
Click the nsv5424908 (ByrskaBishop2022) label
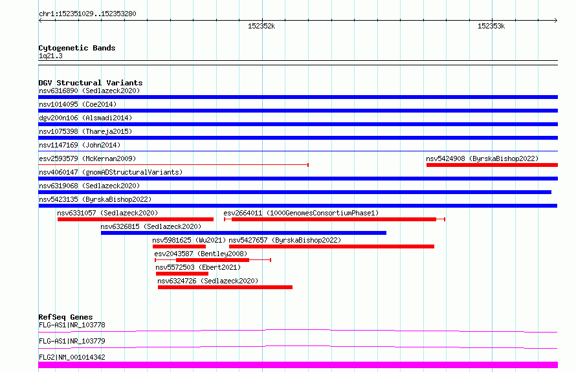coord(482,159)
